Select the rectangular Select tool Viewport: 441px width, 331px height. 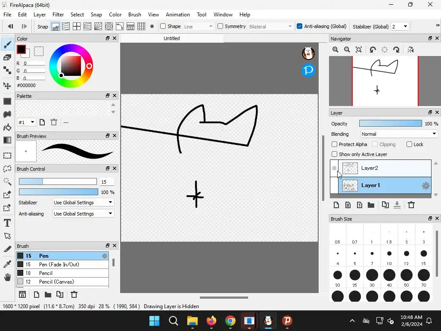pos(7,156)
